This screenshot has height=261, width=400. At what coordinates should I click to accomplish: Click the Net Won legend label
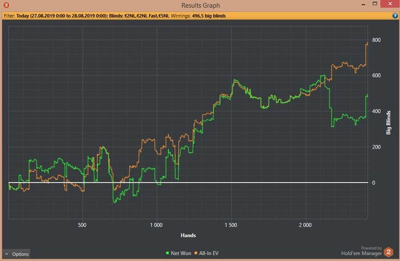(181, 253)
